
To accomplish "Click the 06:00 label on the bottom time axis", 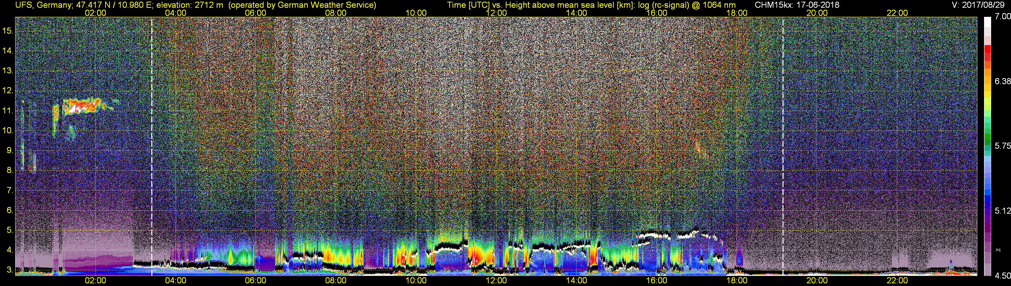I will [x=255, y=281].
